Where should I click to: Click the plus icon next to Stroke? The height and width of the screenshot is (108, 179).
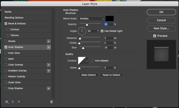(49, 41)
